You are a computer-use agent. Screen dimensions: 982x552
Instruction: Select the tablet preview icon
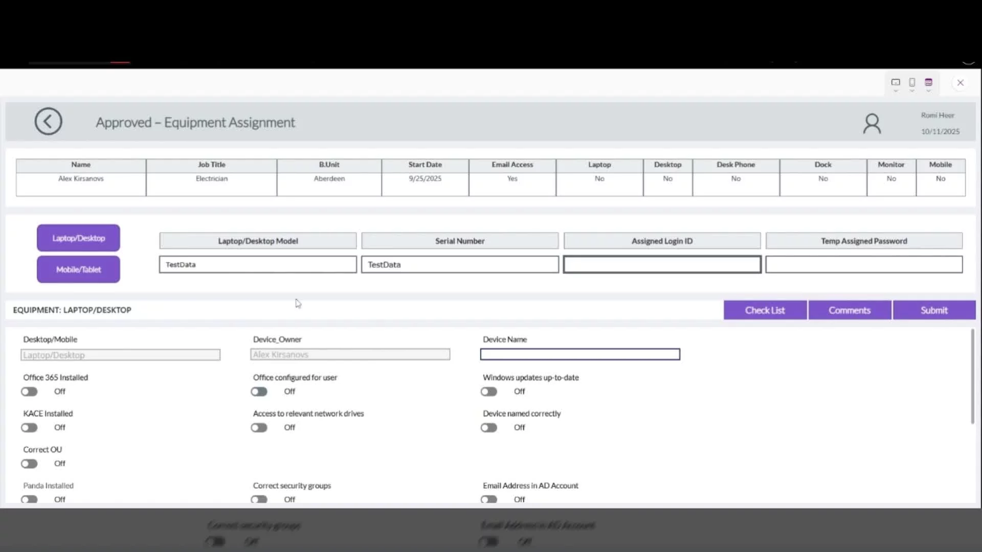[896, 82]
